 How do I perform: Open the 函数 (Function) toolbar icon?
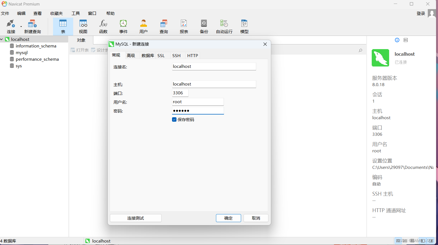tap(103, 26)
